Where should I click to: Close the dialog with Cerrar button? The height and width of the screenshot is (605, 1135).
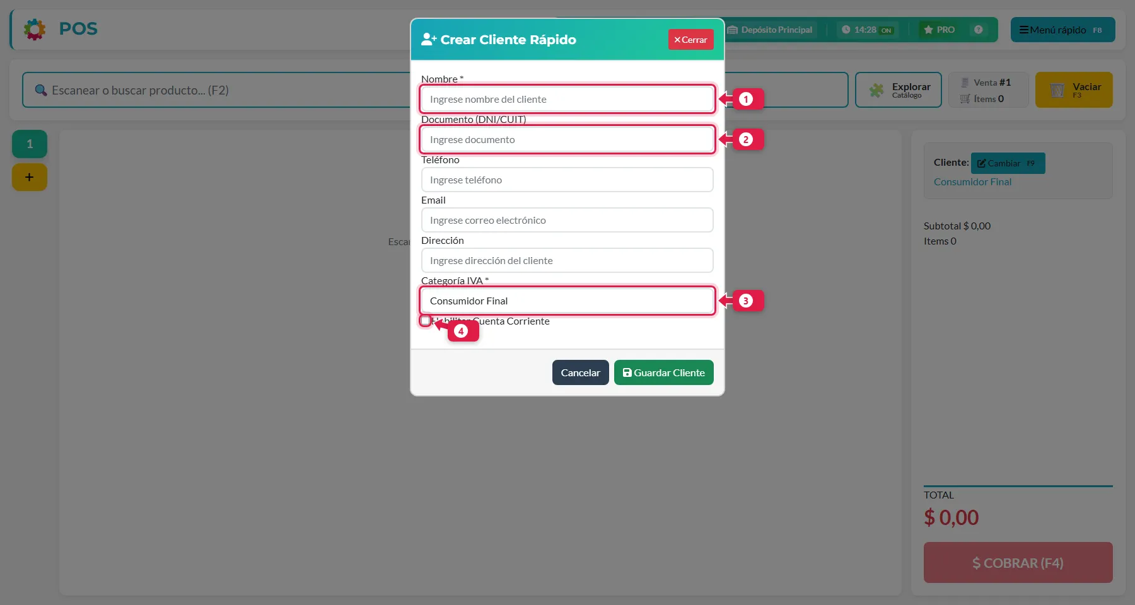tap(690, 40)
